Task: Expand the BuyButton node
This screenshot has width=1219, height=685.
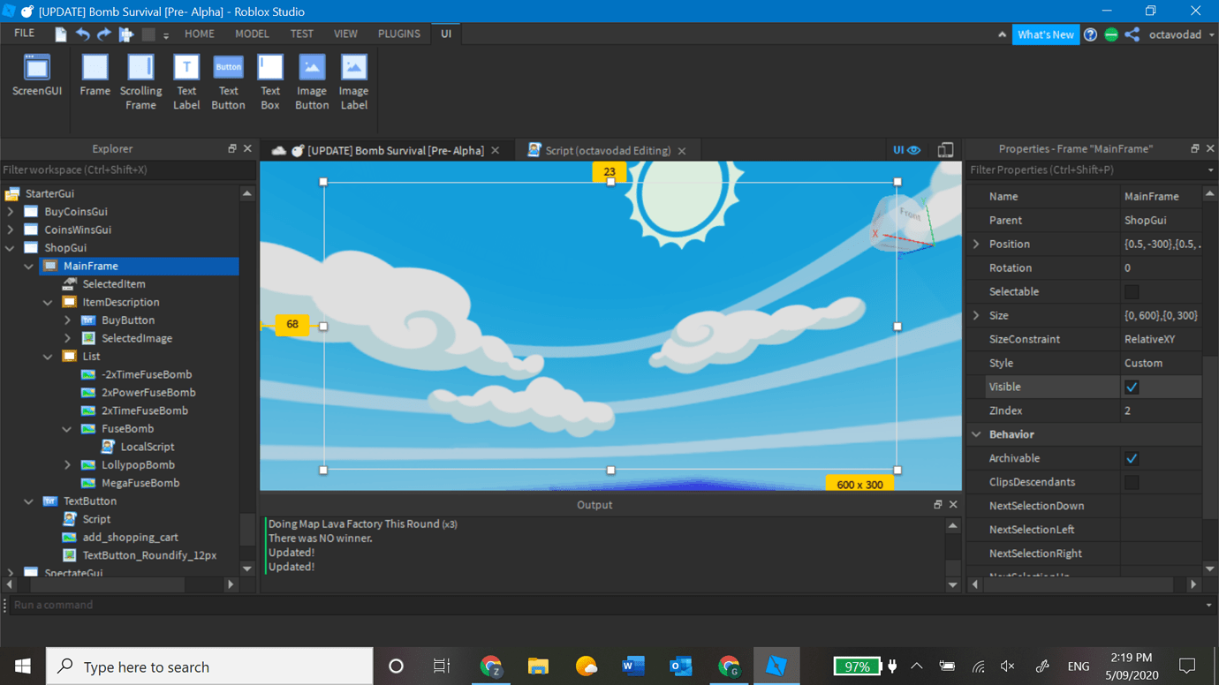Action: point(68,320)
